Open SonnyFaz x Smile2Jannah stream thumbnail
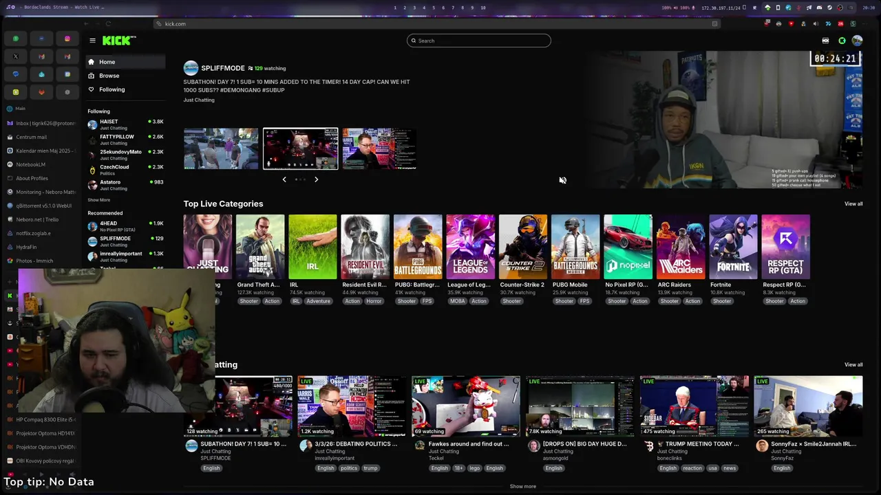This screenshot has width=881, height=495. click(x=808, y=406)
